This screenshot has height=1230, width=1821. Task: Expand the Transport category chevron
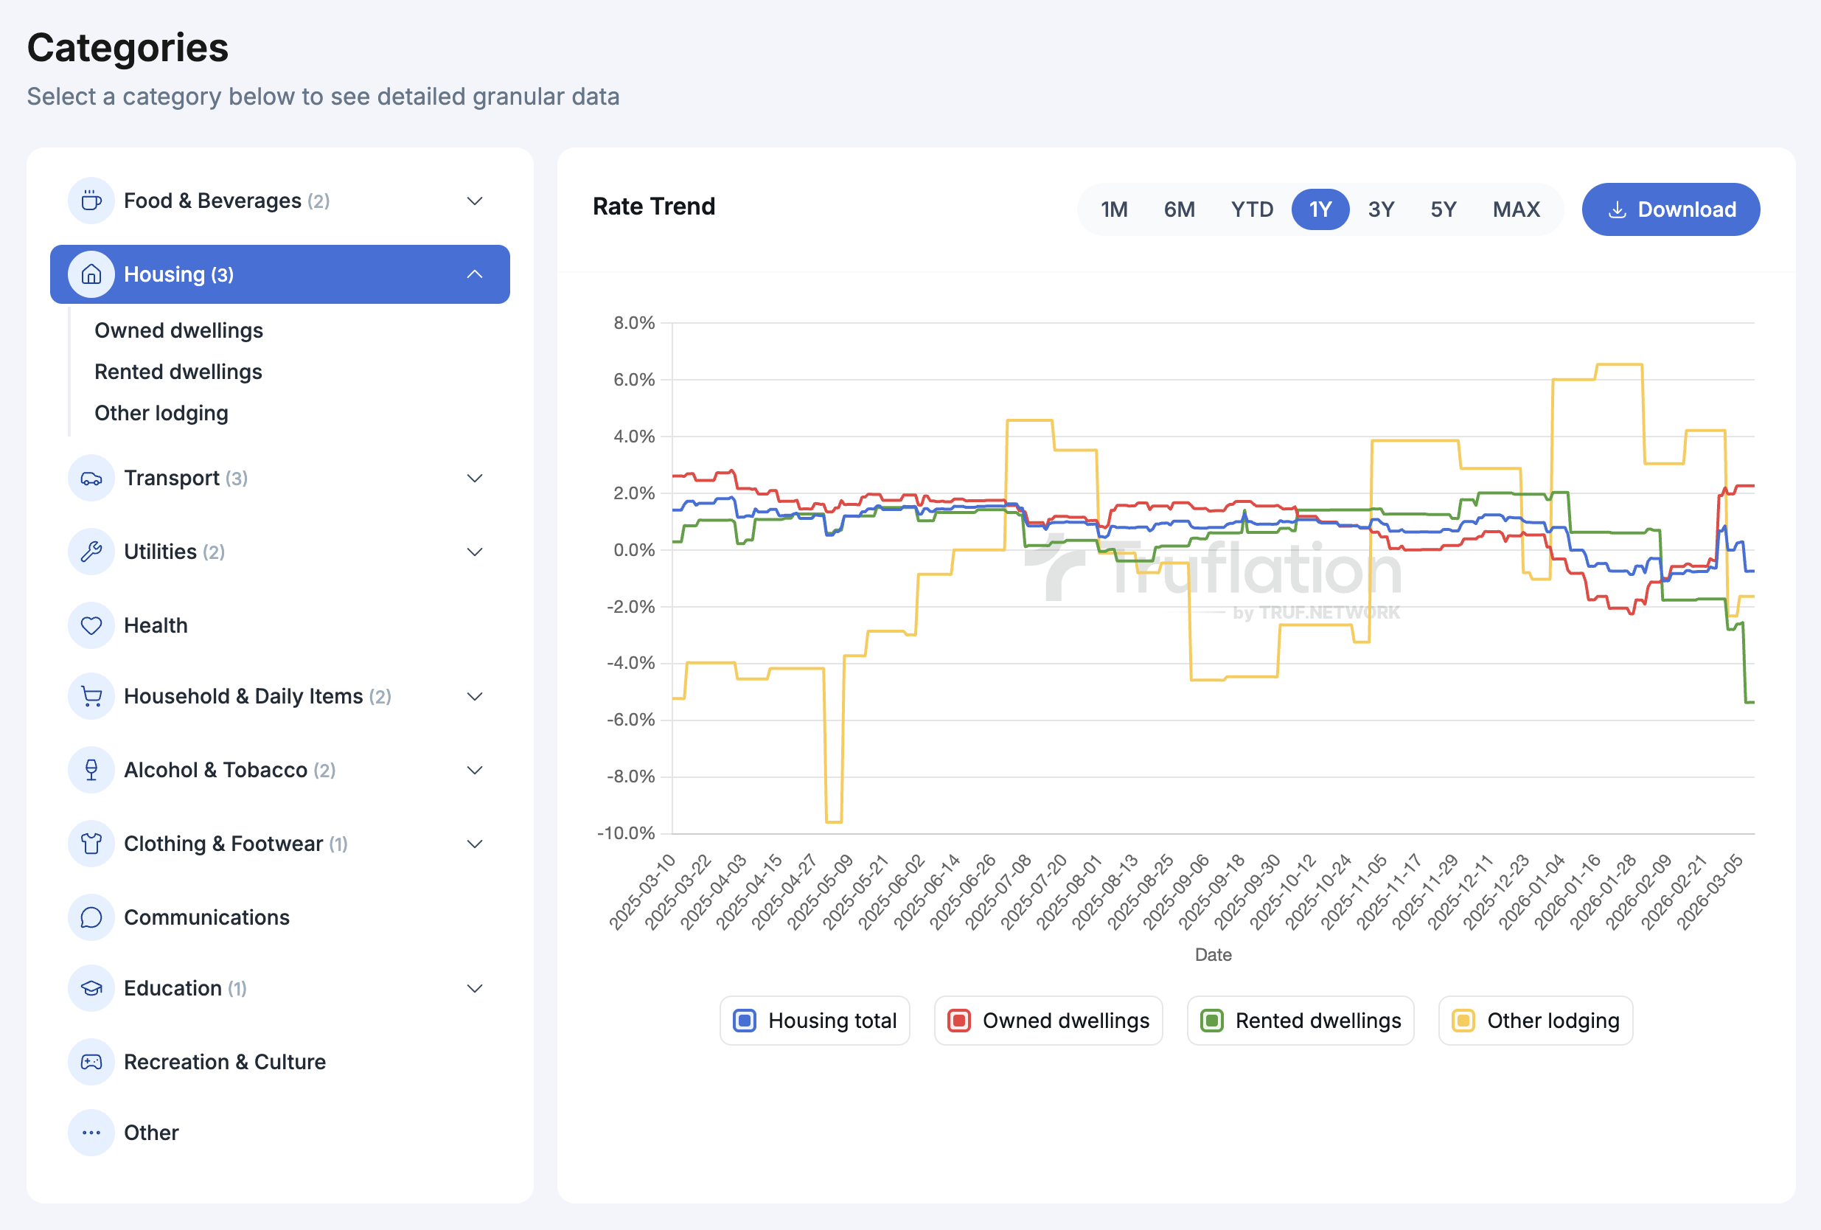pos(475,478)
